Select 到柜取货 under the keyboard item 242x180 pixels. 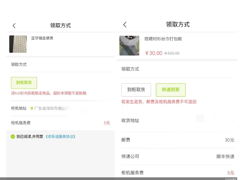(24, 83)
